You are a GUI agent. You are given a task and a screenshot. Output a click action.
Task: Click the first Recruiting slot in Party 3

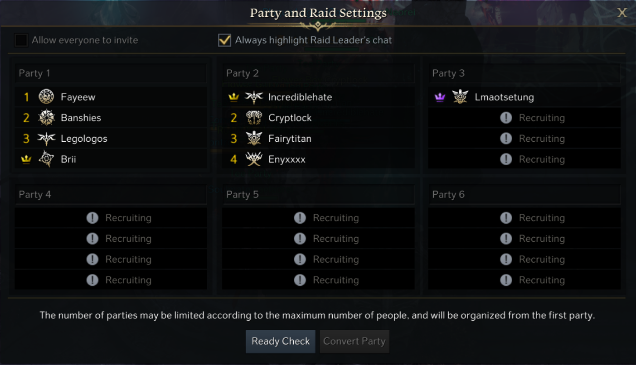click(x=524, y=118)
